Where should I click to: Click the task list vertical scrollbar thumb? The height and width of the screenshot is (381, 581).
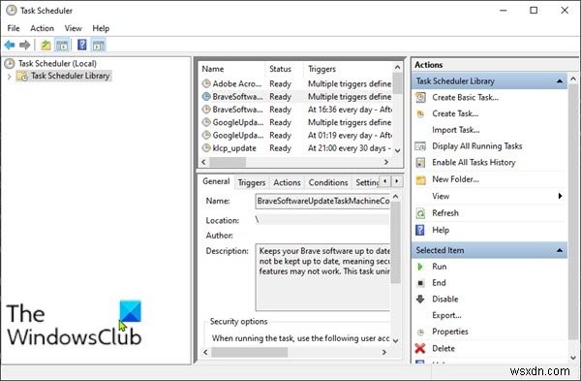click(398, 83)
